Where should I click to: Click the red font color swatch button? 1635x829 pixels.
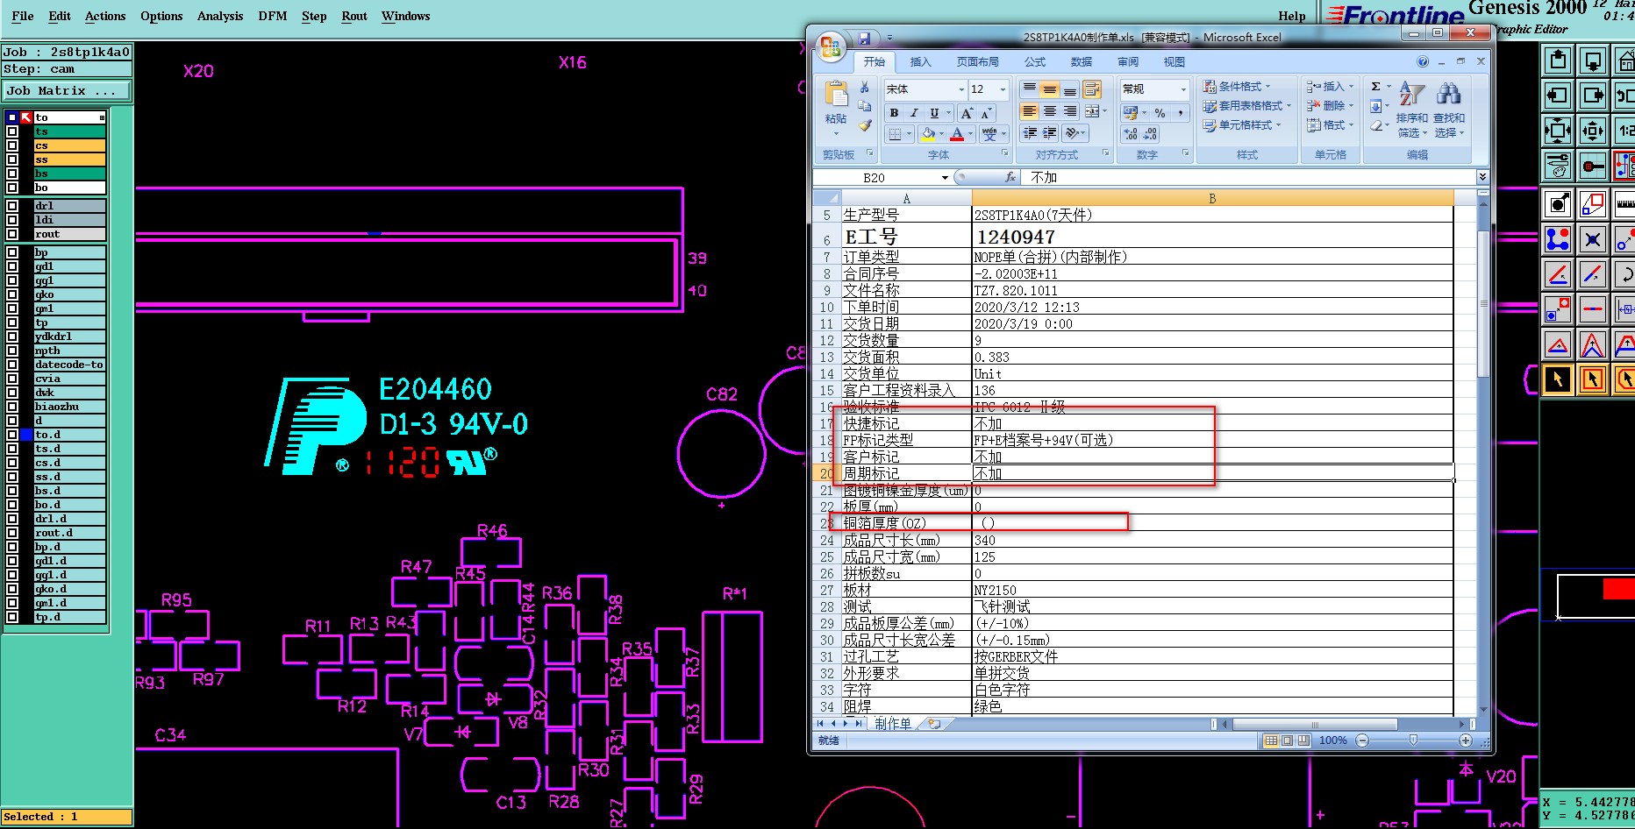coord(957,134)
